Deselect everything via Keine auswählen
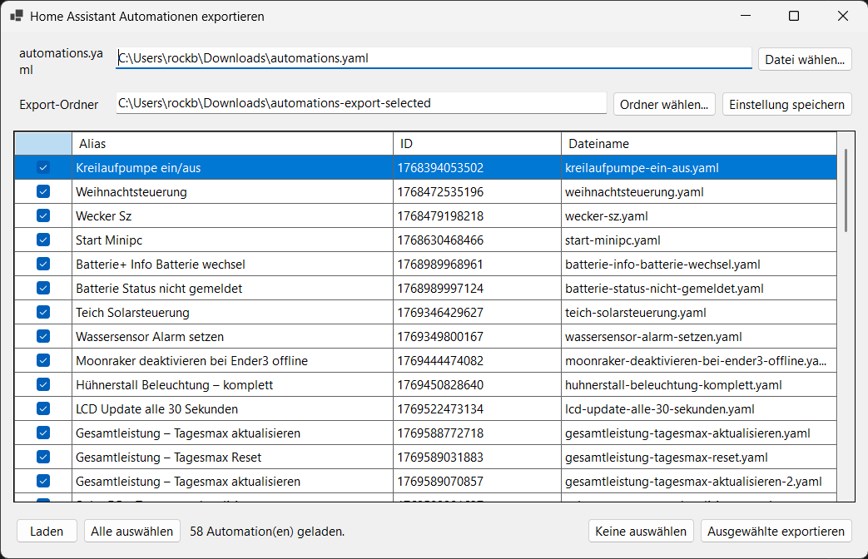This screenshot has height=559, width=868. point(641,531)
